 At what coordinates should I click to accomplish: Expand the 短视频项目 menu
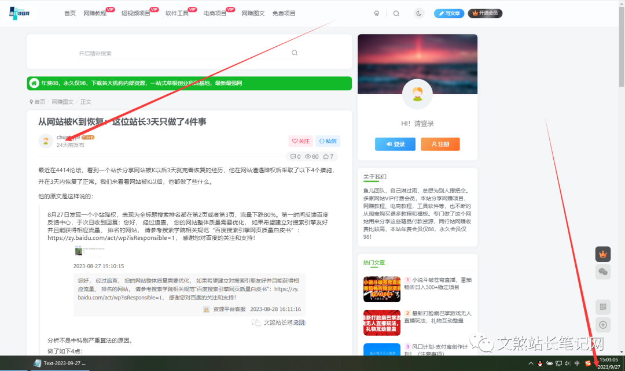[x=135, y=13]
